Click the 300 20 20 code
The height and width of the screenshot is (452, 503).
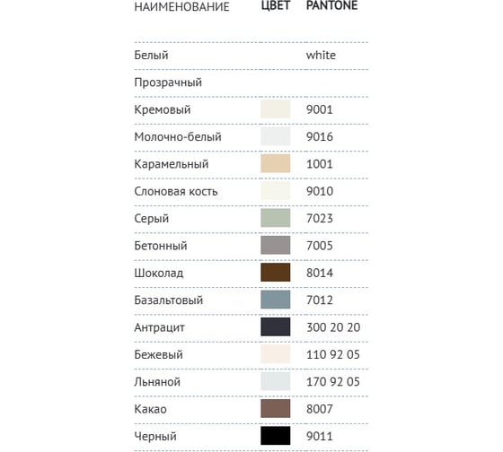coord(333,327)
